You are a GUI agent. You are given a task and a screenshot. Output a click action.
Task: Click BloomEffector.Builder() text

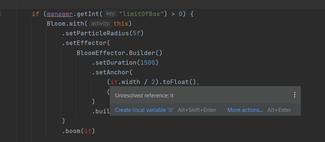(119, 53)
